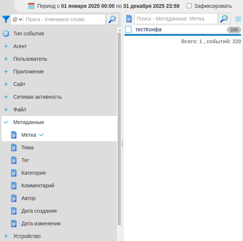This screenshot has height=241, width=243.
Task: Click the тестКонфа label entry
Action: tap(148, 29)
